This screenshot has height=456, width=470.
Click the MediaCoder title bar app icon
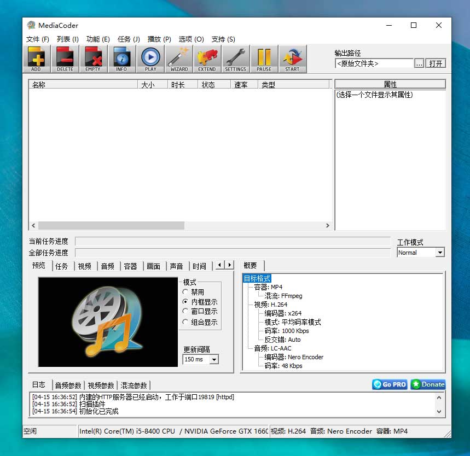point(31,25)
